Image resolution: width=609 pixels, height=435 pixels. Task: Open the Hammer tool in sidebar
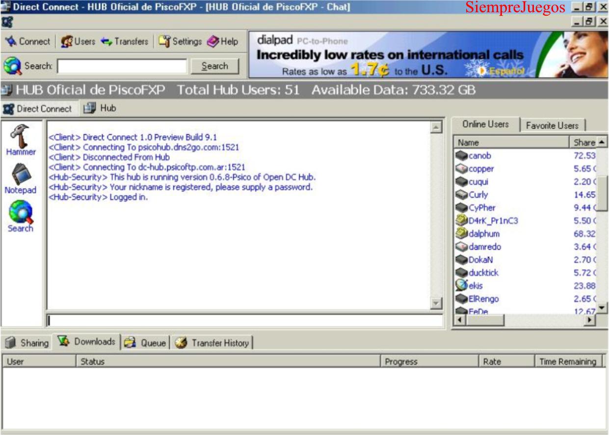(x=21, y=140)
